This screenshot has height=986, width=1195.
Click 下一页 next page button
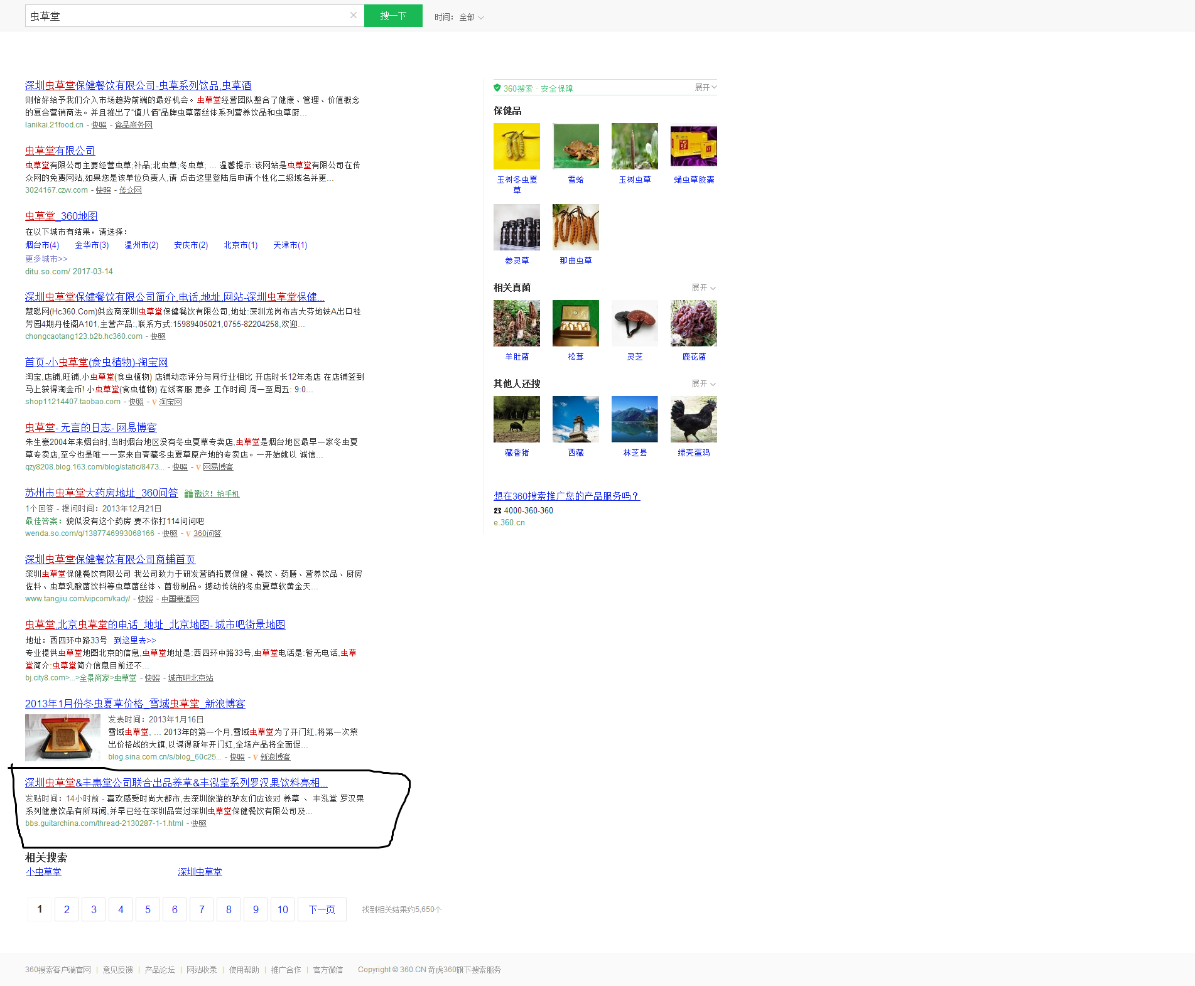coord(322,909)
